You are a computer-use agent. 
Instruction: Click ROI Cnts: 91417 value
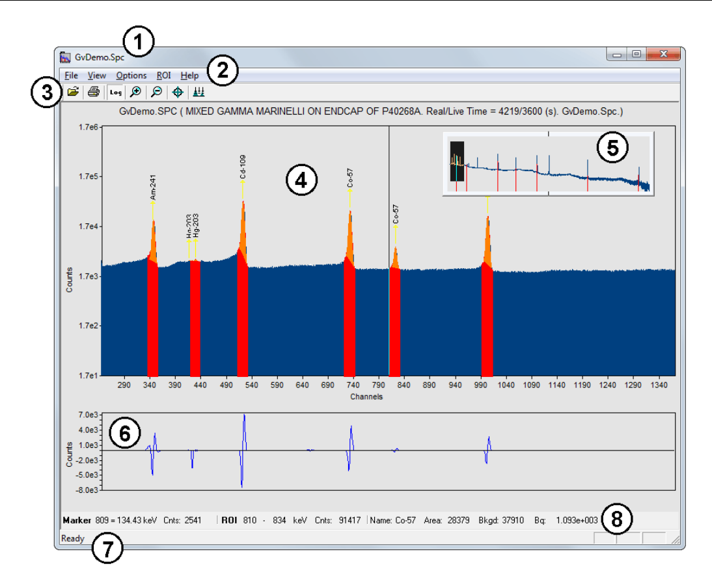click(x=337, y=520)
